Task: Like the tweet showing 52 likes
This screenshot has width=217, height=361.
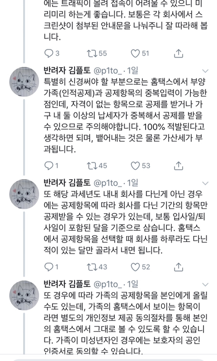Action: tap(135, 267)
